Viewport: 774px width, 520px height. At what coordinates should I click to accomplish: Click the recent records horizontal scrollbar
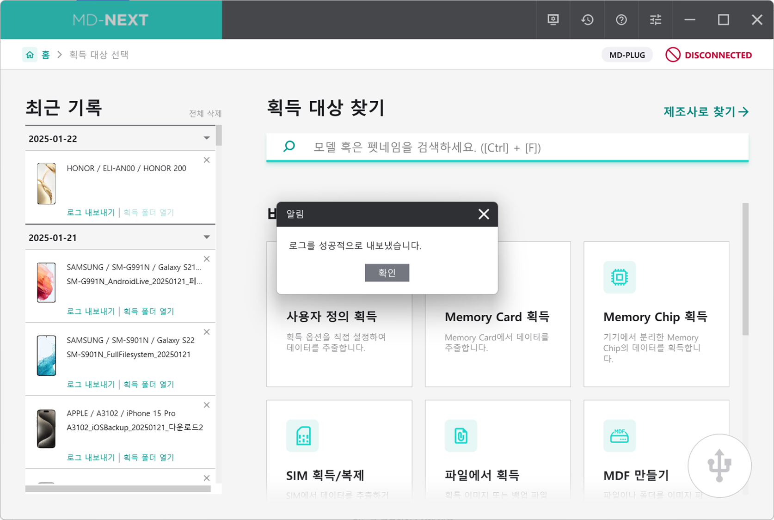118,489
